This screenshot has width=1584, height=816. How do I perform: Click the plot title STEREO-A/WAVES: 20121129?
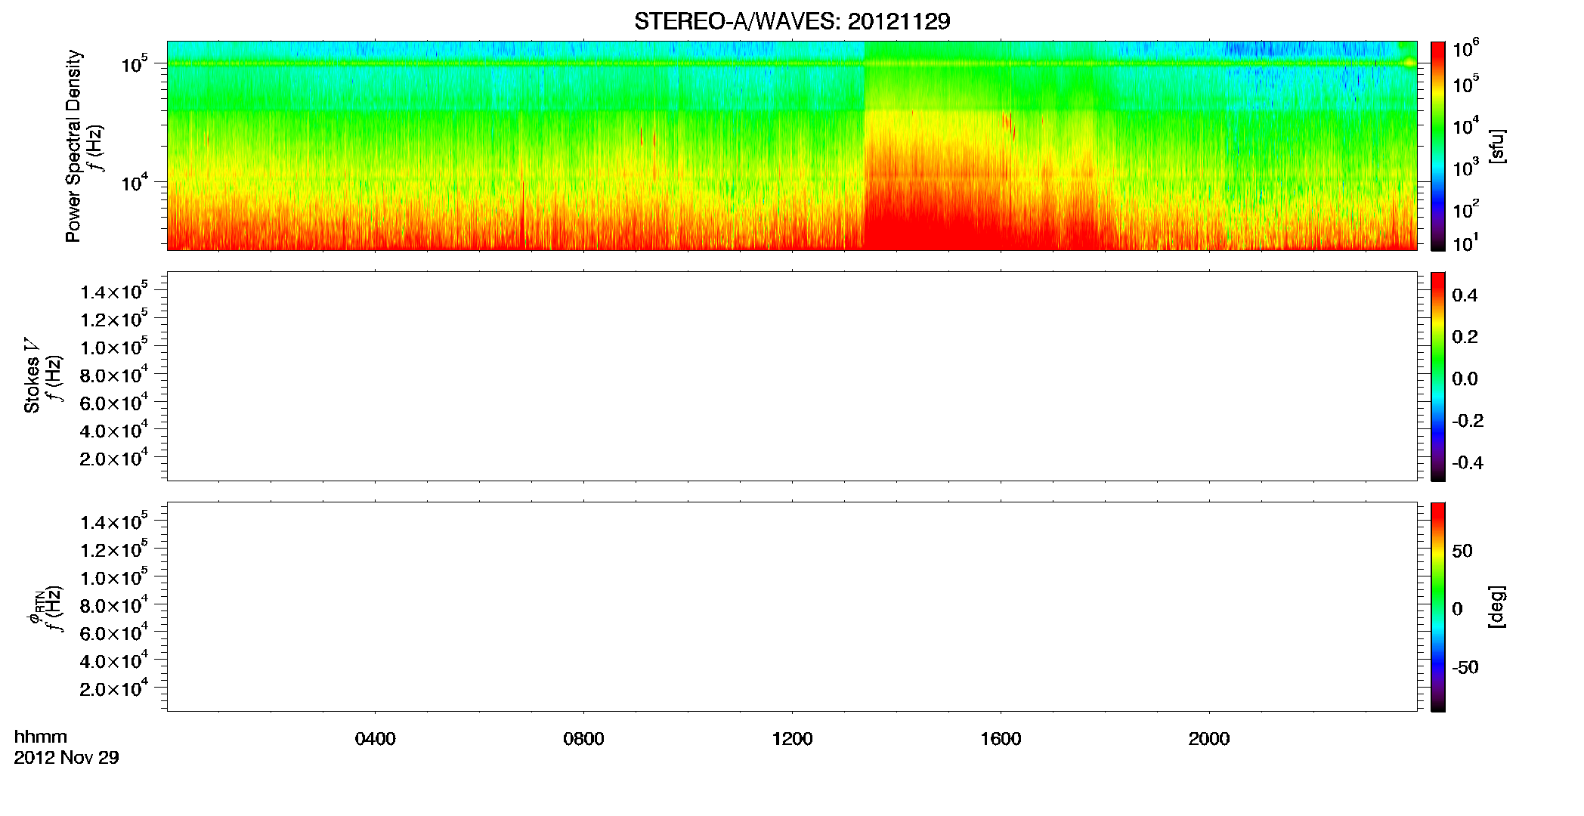[792, 22]
